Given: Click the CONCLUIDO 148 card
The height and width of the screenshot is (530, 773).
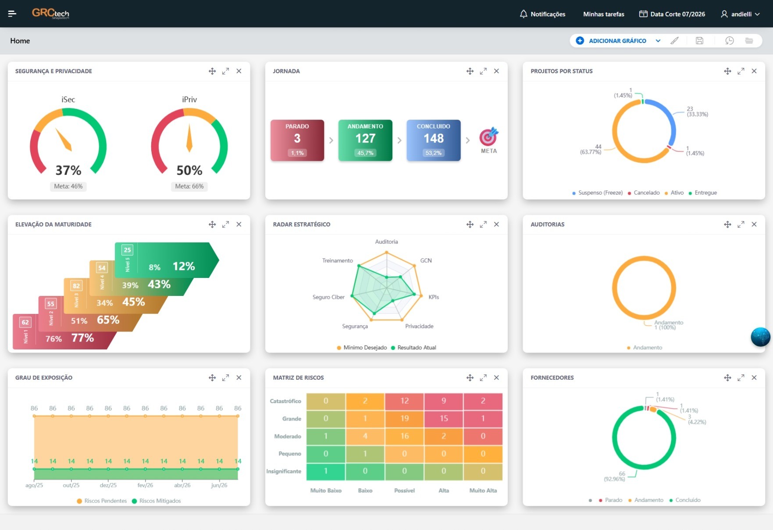Looking at the screenshot, I should (x=434, y=140).
